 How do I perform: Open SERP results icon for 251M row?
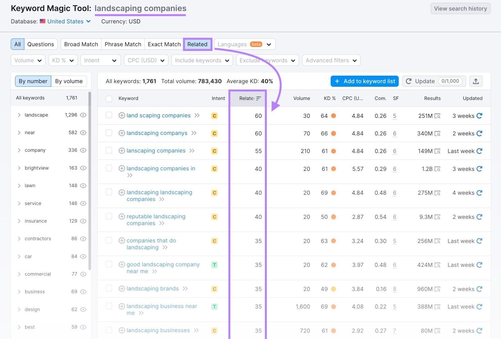(x=437, y=116)
